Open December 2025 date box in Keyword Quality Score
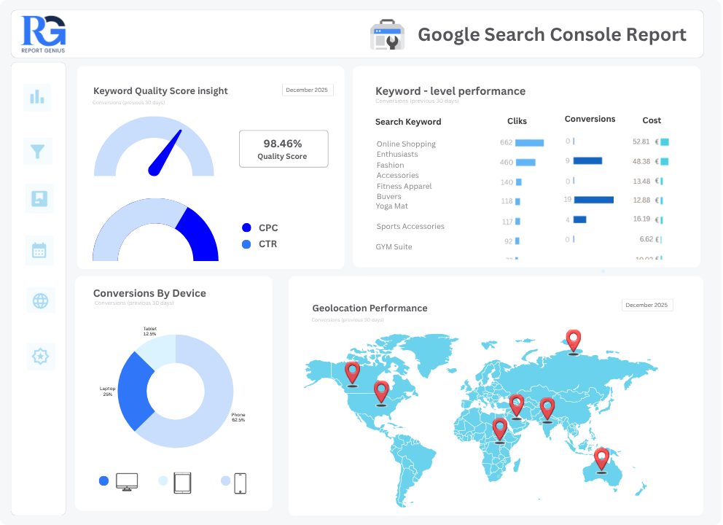Viewport: 723px width, 525px height. [x=307, y=90]
